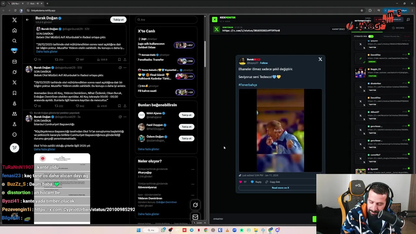416x234 pixels.
Task: Open a new browser tab
Action: [47, 4]
